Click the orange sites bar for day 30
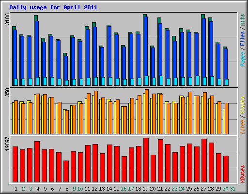248x194 pixels. pyautogui.click(x=227, y=118)
